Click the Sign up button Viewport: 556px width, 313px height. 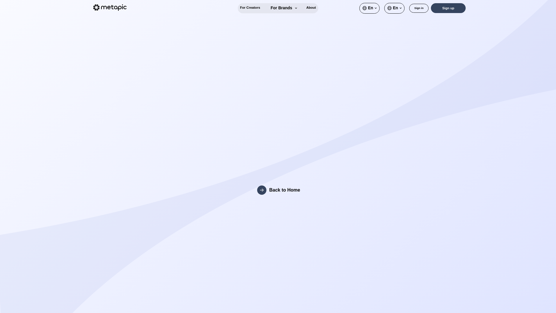pyautogui.click(x=448, y=8)
